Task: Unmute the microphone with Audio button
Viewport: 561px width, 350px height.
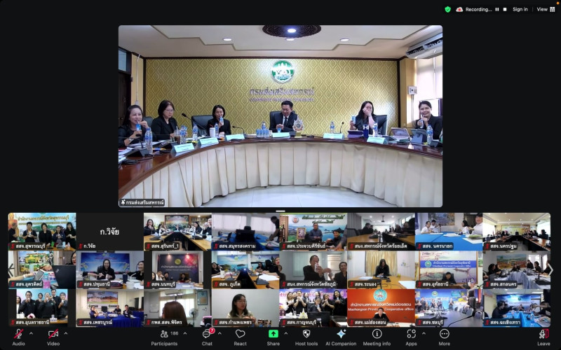Action: [19, 337]
